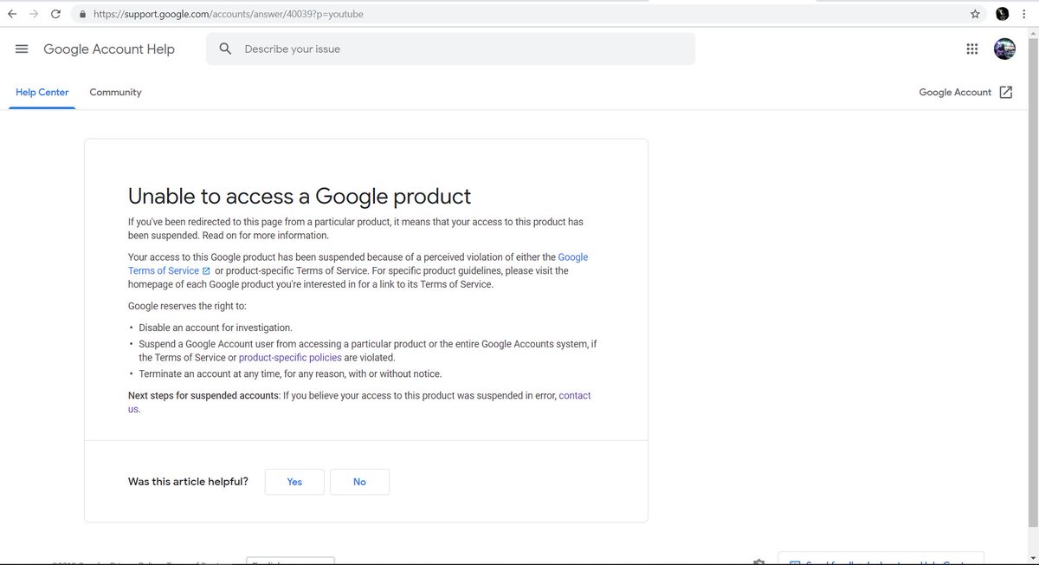Click the text 'Was this article helpful?'
Screen dimensions: 1039x565
click(x=188, y=482)
